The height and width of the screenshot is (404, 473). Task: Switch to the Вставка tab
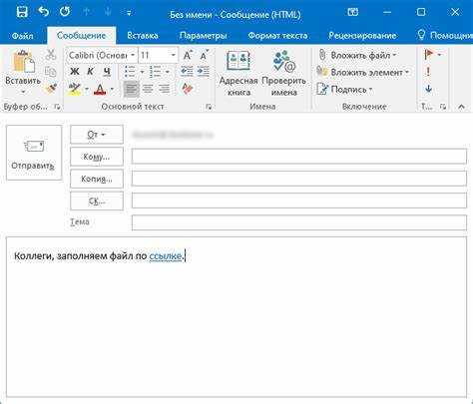(x=143, y=36)
